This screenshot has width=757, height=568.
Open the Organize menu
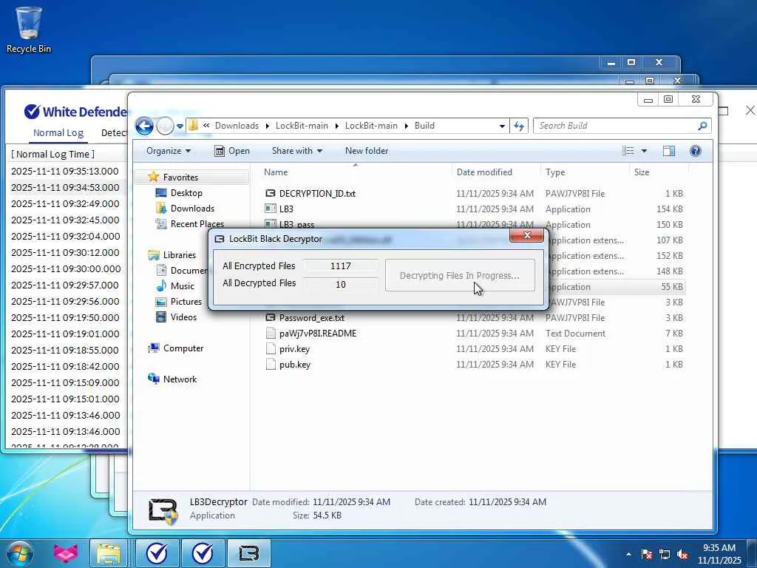(169, 151)
